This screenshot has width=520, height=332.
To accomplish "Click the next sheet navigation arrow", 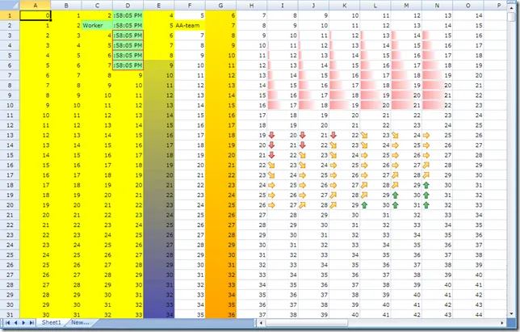I will tap(24, 321).
